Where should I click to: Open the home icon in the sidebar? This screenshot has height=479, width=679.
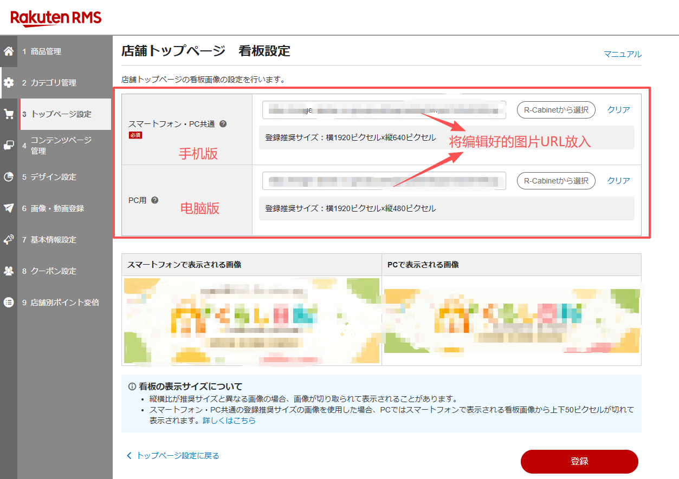click(9, 51)
